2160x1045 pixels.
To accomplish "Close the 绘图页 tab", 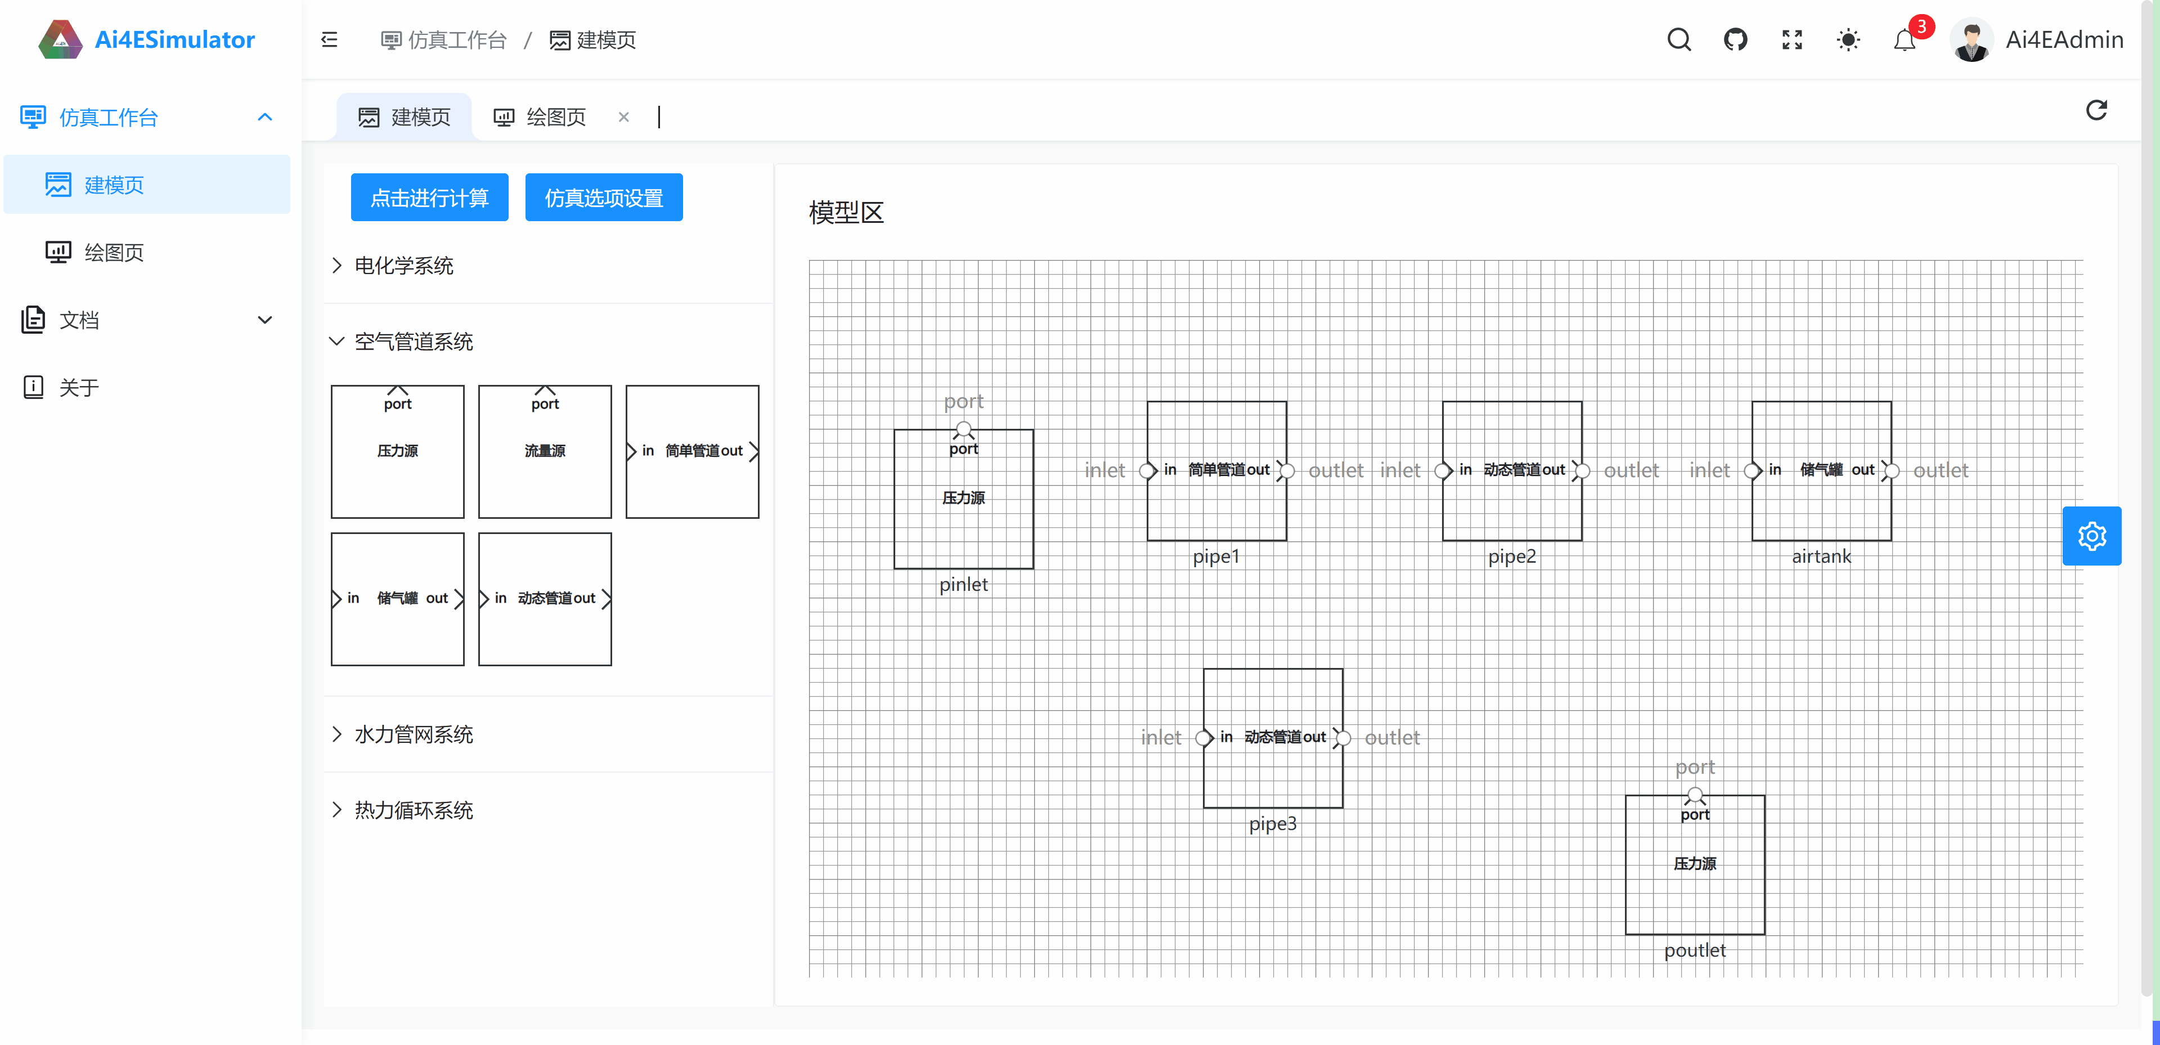I will click(x=623, y=118).
